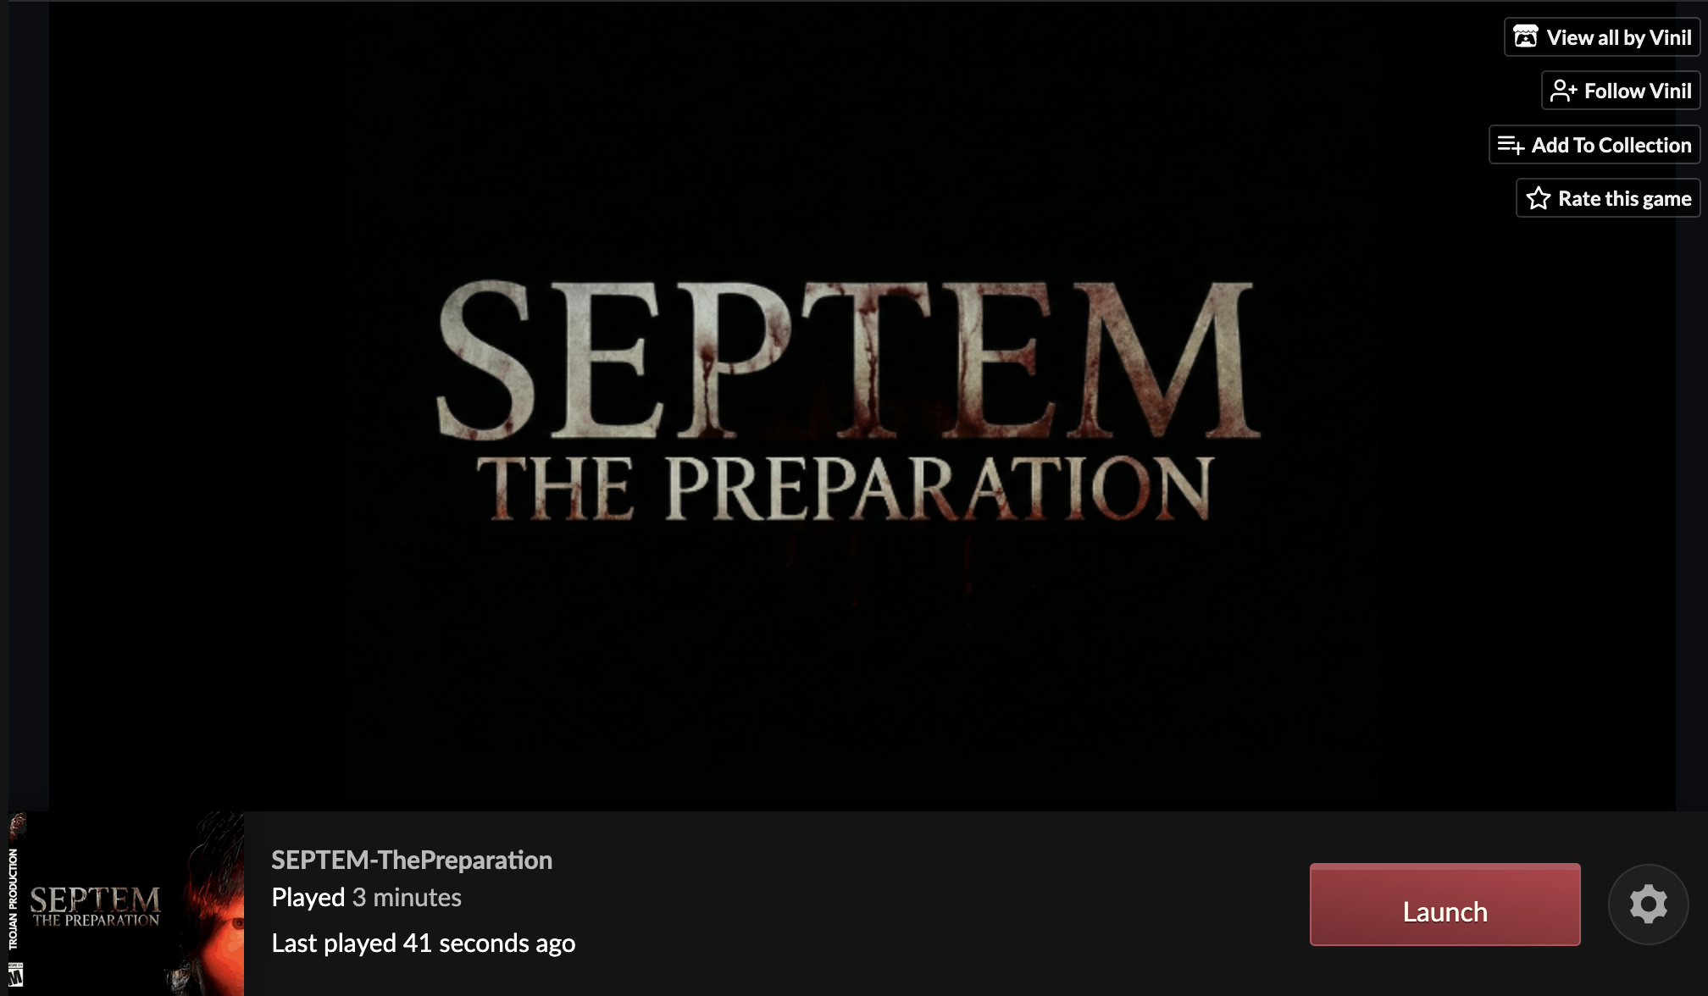Viewport: 1708px width, 996px height.
Task: Launch SEPTEM-ThePreparation
Action: click(x=1445, y=905)
